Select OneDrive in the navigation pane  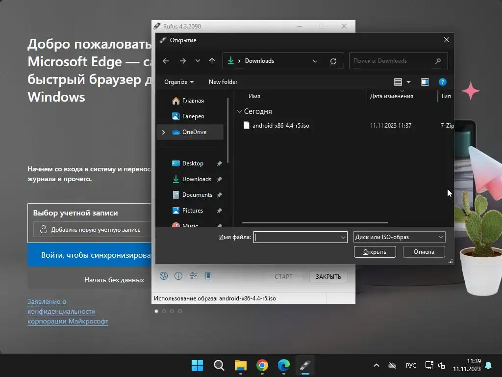tap(190, 132)
